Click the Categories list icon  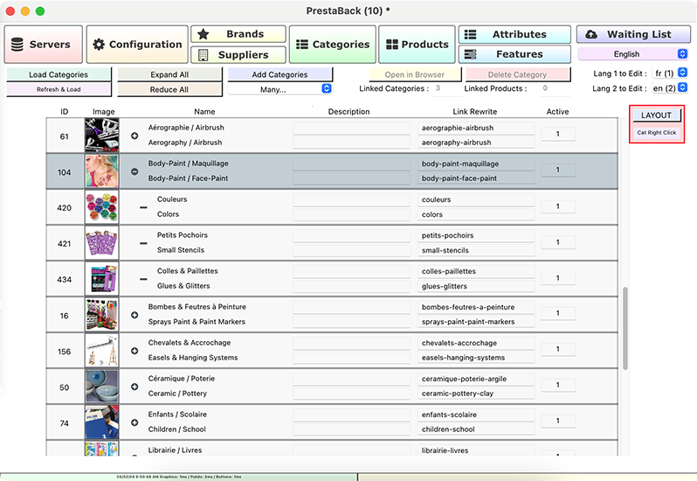click(x=301, y=45)
